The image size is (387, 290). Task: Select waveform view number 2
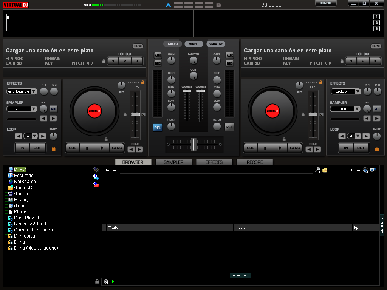point(376,22)
